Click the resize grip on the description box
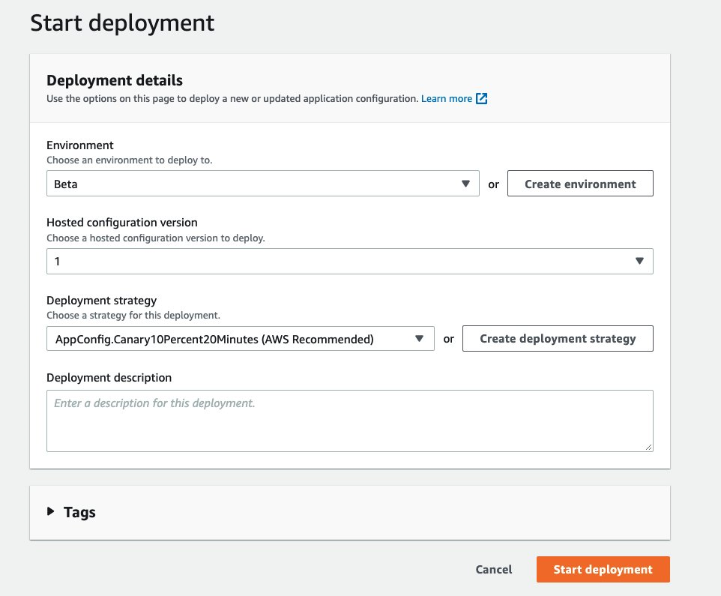 pos(648,448)
